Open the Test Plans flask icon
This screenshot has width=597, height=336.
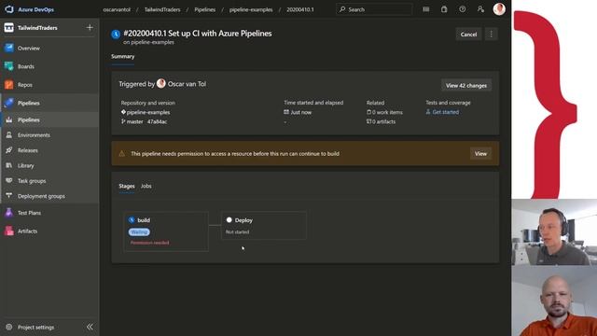[9, 213]
